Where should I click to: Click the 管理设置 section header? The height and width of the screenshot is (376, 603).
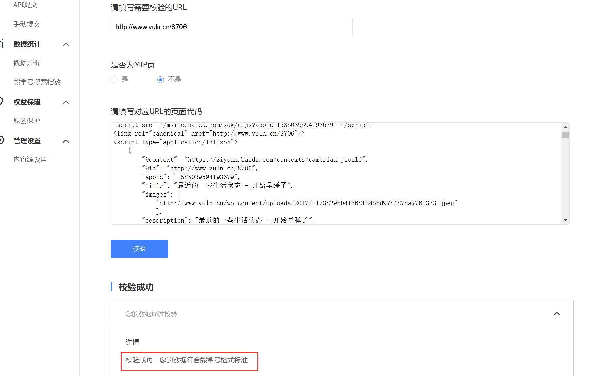click(x=27, y=141)
